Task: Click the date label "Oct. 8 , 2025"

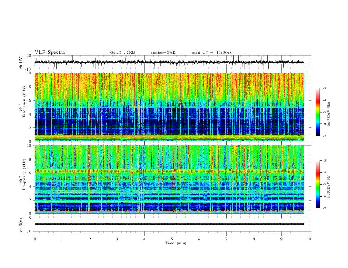Action: (x=123, y=53)
